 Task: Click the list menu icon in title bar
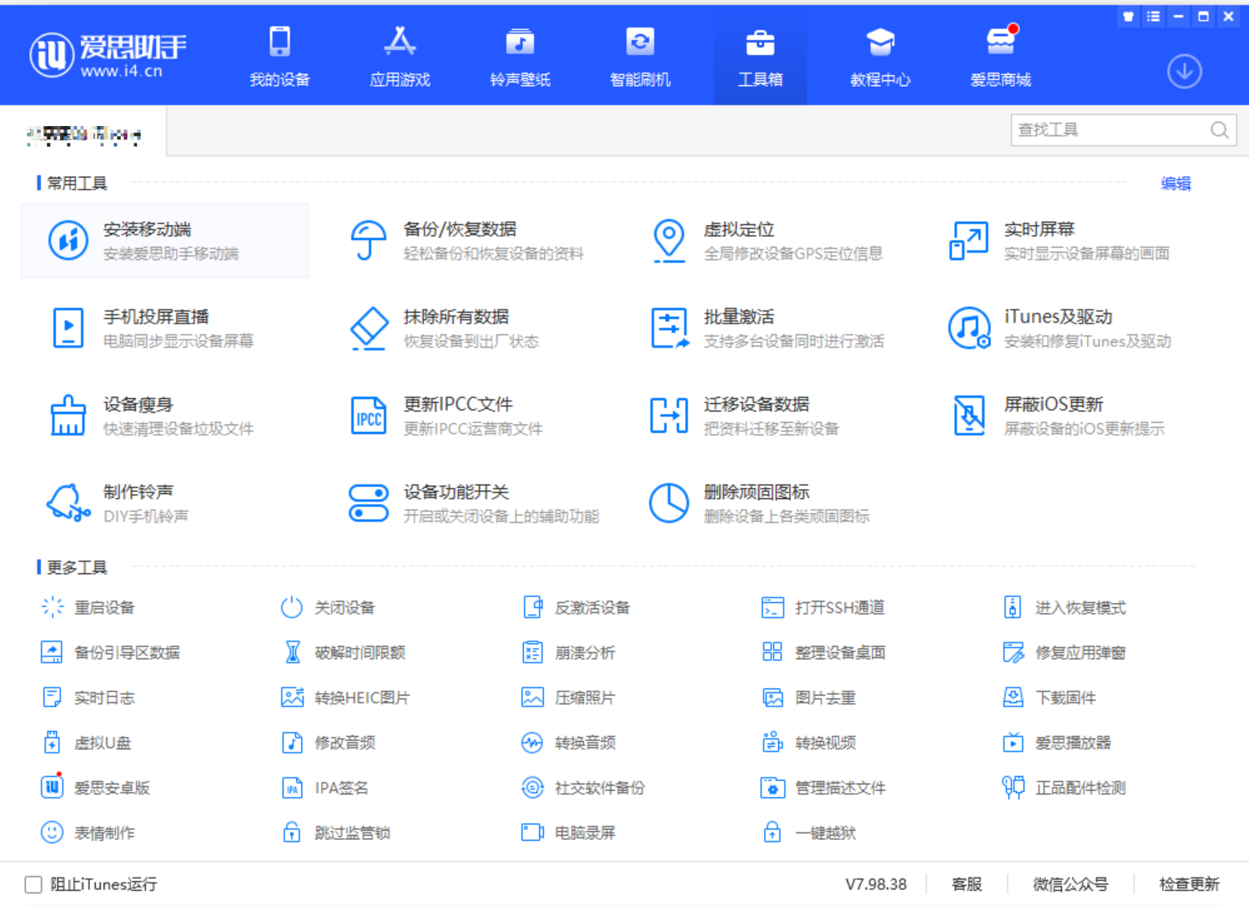[1153, 16]
